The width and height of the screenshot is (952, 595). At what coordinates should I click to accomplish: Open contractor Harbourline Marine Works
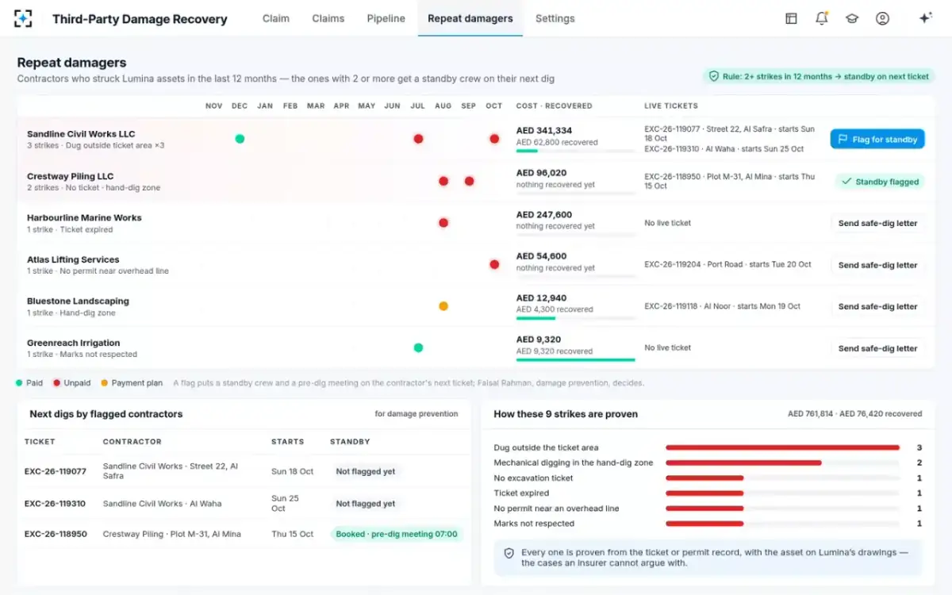pos(84,217)
